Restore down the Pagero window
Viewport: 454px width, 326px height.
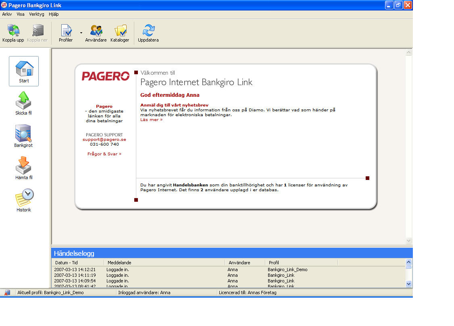[x=398, y=5]
